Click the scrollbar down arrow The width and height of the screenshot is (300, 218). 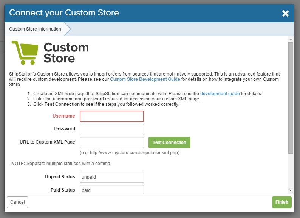click(291, 190)
